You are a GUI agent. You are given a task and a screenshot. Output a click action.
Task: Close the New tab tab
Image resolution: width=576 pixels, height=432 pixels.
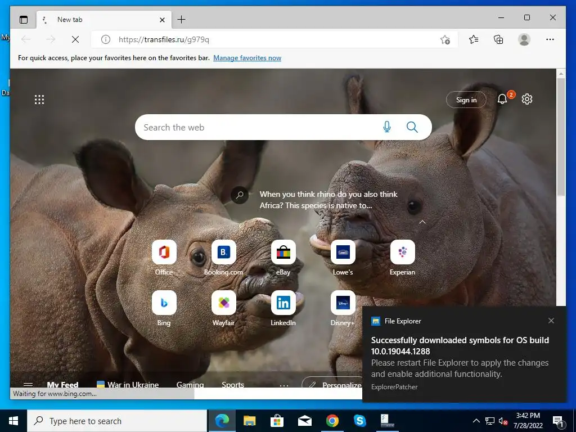click(x=162, y=20)
